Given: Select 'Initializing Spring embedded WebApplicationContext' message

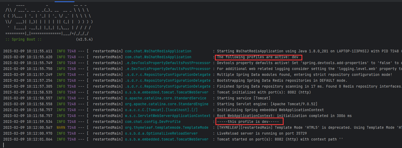Looking at the screenshot, I should [x=270, y=110].
